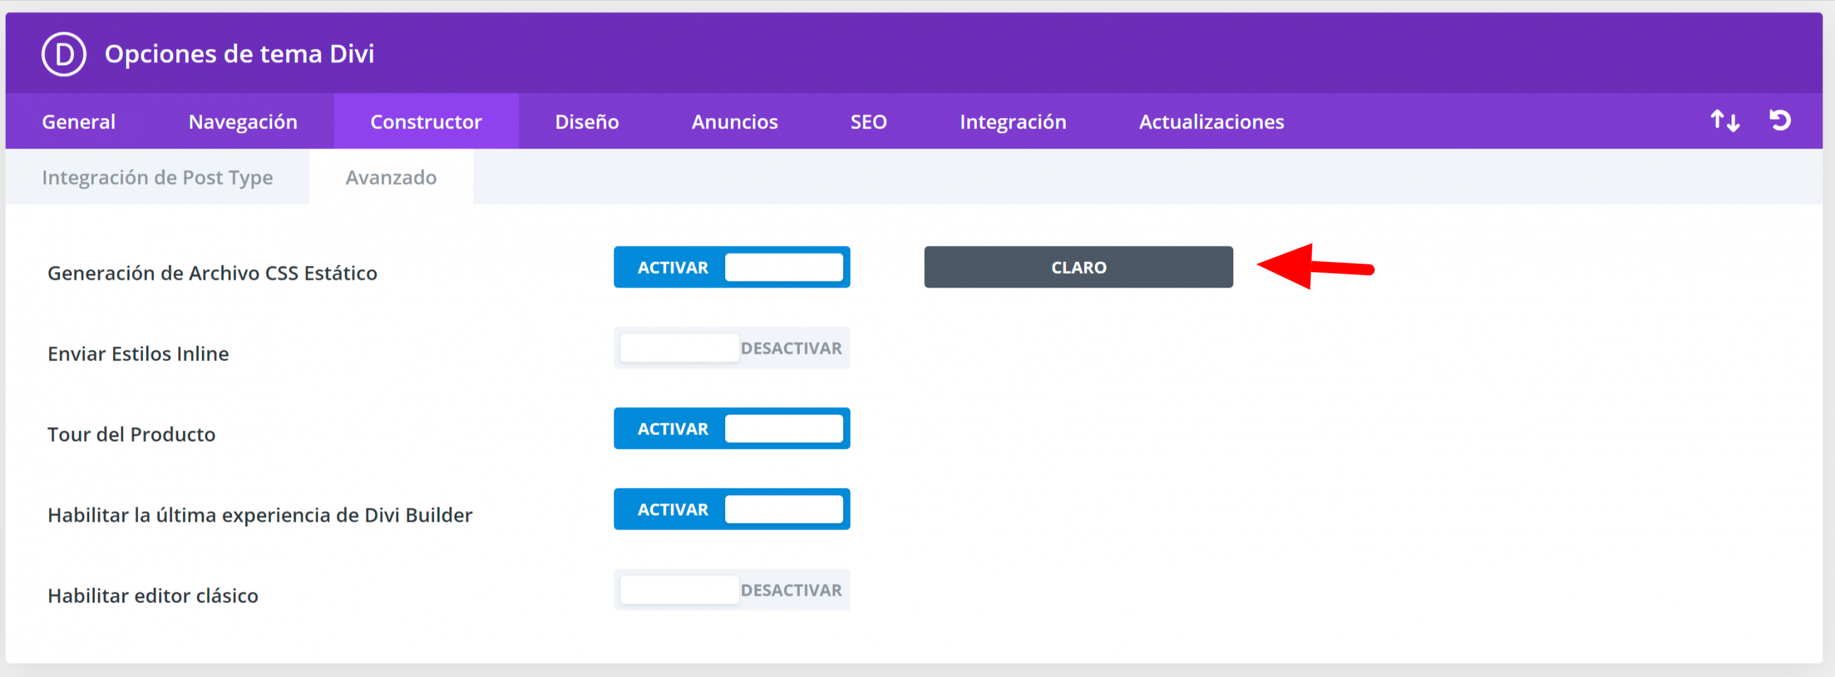
Task: Toggle última experiencia de Divi Builder switch
Action: pyautogui.click(x=731, y=509)
